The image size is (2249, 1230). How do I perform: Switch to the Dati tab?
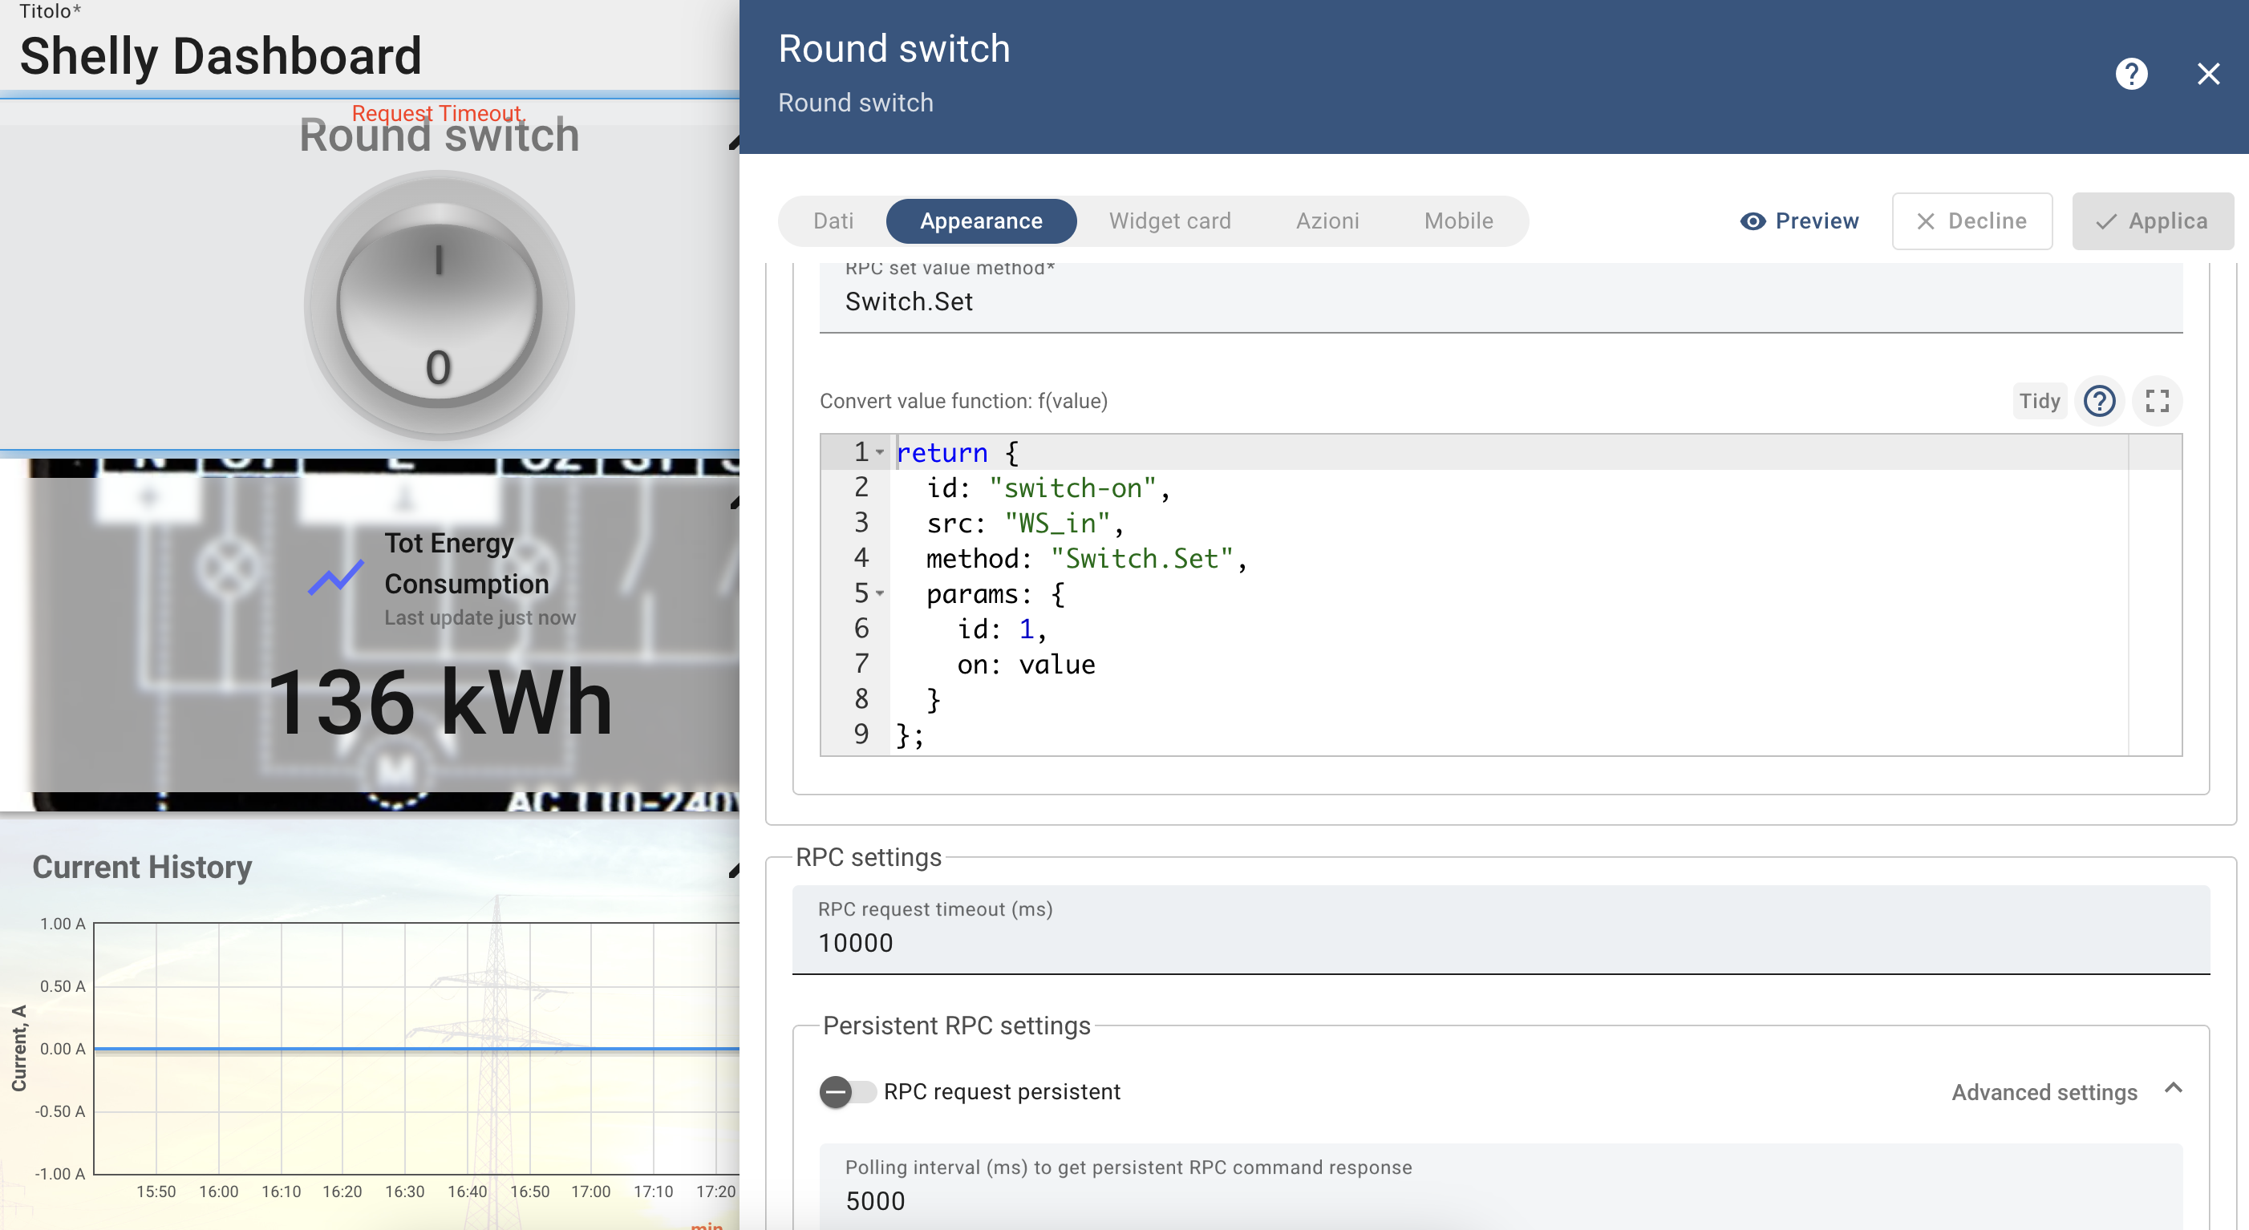(833, 221)
